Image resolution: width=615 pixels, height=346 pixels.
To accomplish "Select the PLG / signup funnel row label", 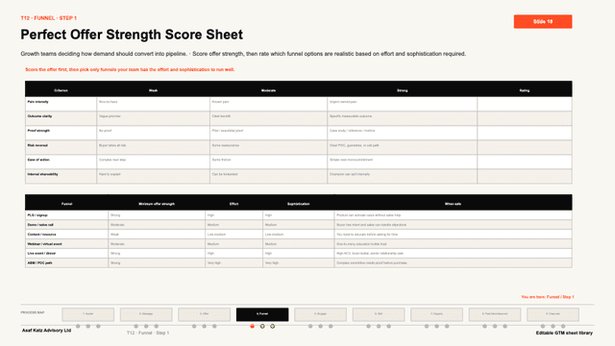I will click(x=66, y=215).
